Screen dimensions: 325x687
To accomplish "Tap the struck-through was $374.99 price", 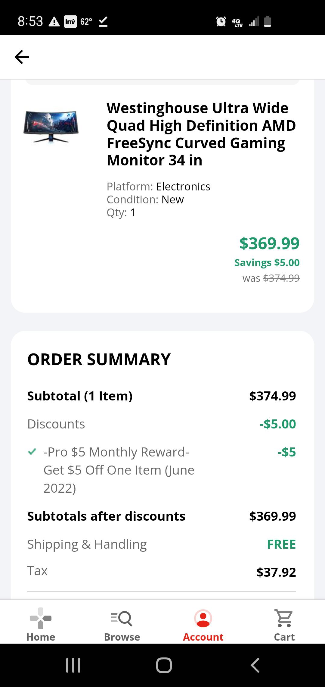I will 281,278.
